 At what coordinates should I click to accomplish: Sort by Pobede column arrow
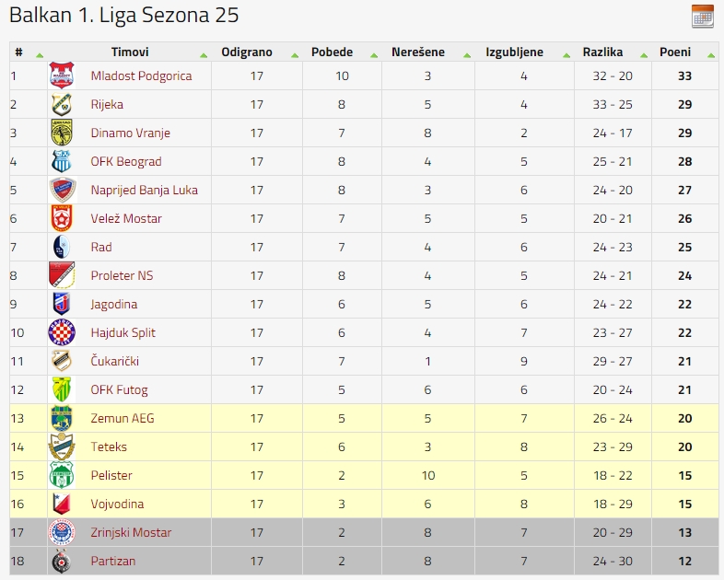click(x=374, y=55)
